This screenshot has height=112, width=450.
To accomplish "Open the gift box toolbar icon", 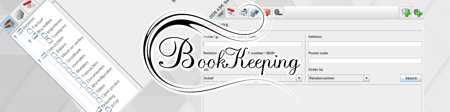I will pyautogui.click(x=266, y=12).
